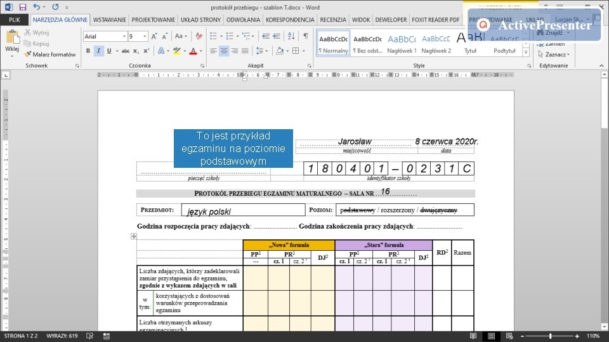The image size is (609, 342).
Task: Apply subscript formatting
Action: coord(136,51)
